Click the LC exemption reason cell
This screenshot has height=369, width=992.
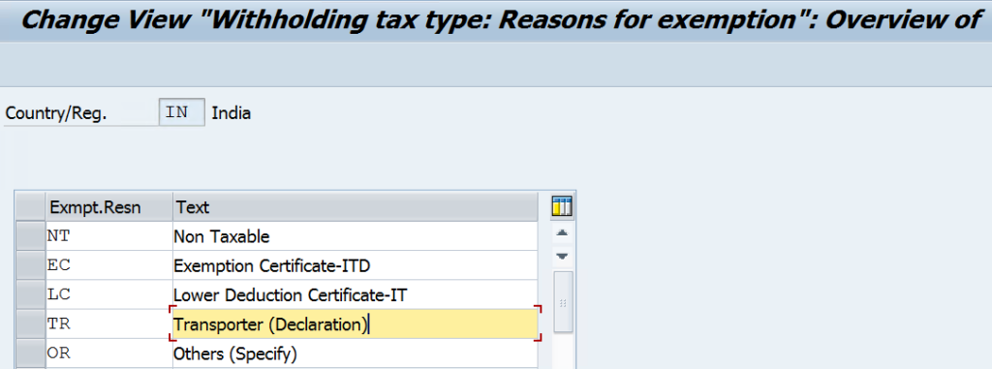(x=108, y=295)
